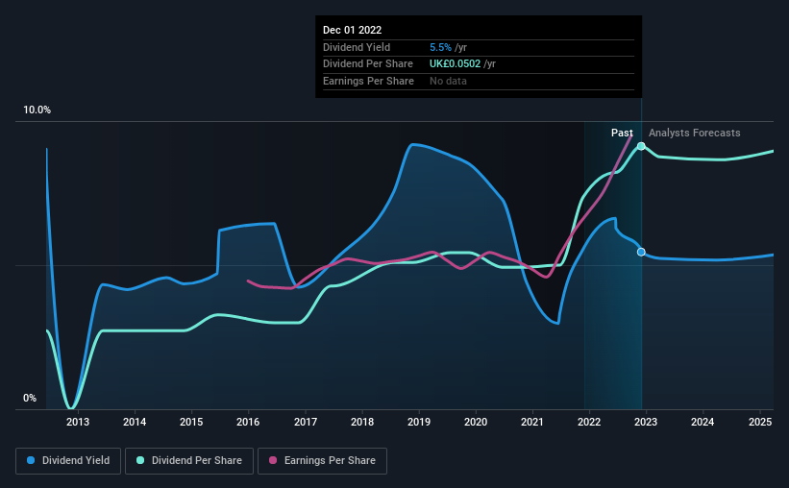Click the 'UK£0.0502' dividend per share value
Screen dimensions: 789x488
pyautogui.click(x=455, y=64)
